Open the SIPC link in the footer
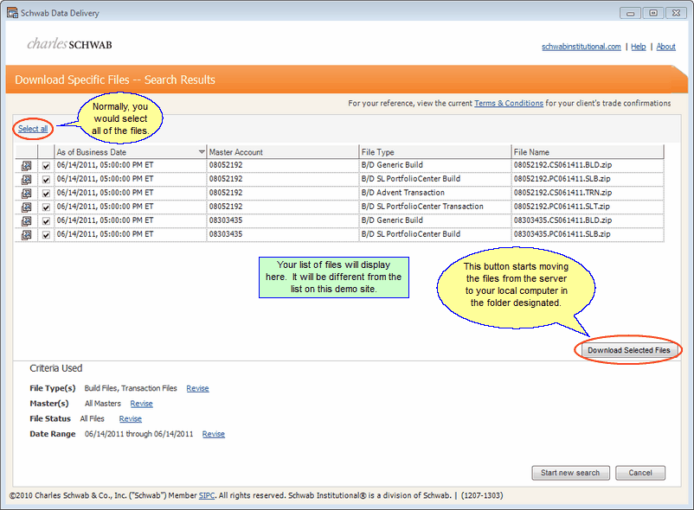This screenshot has height=510, width=694. pos(205,495)
